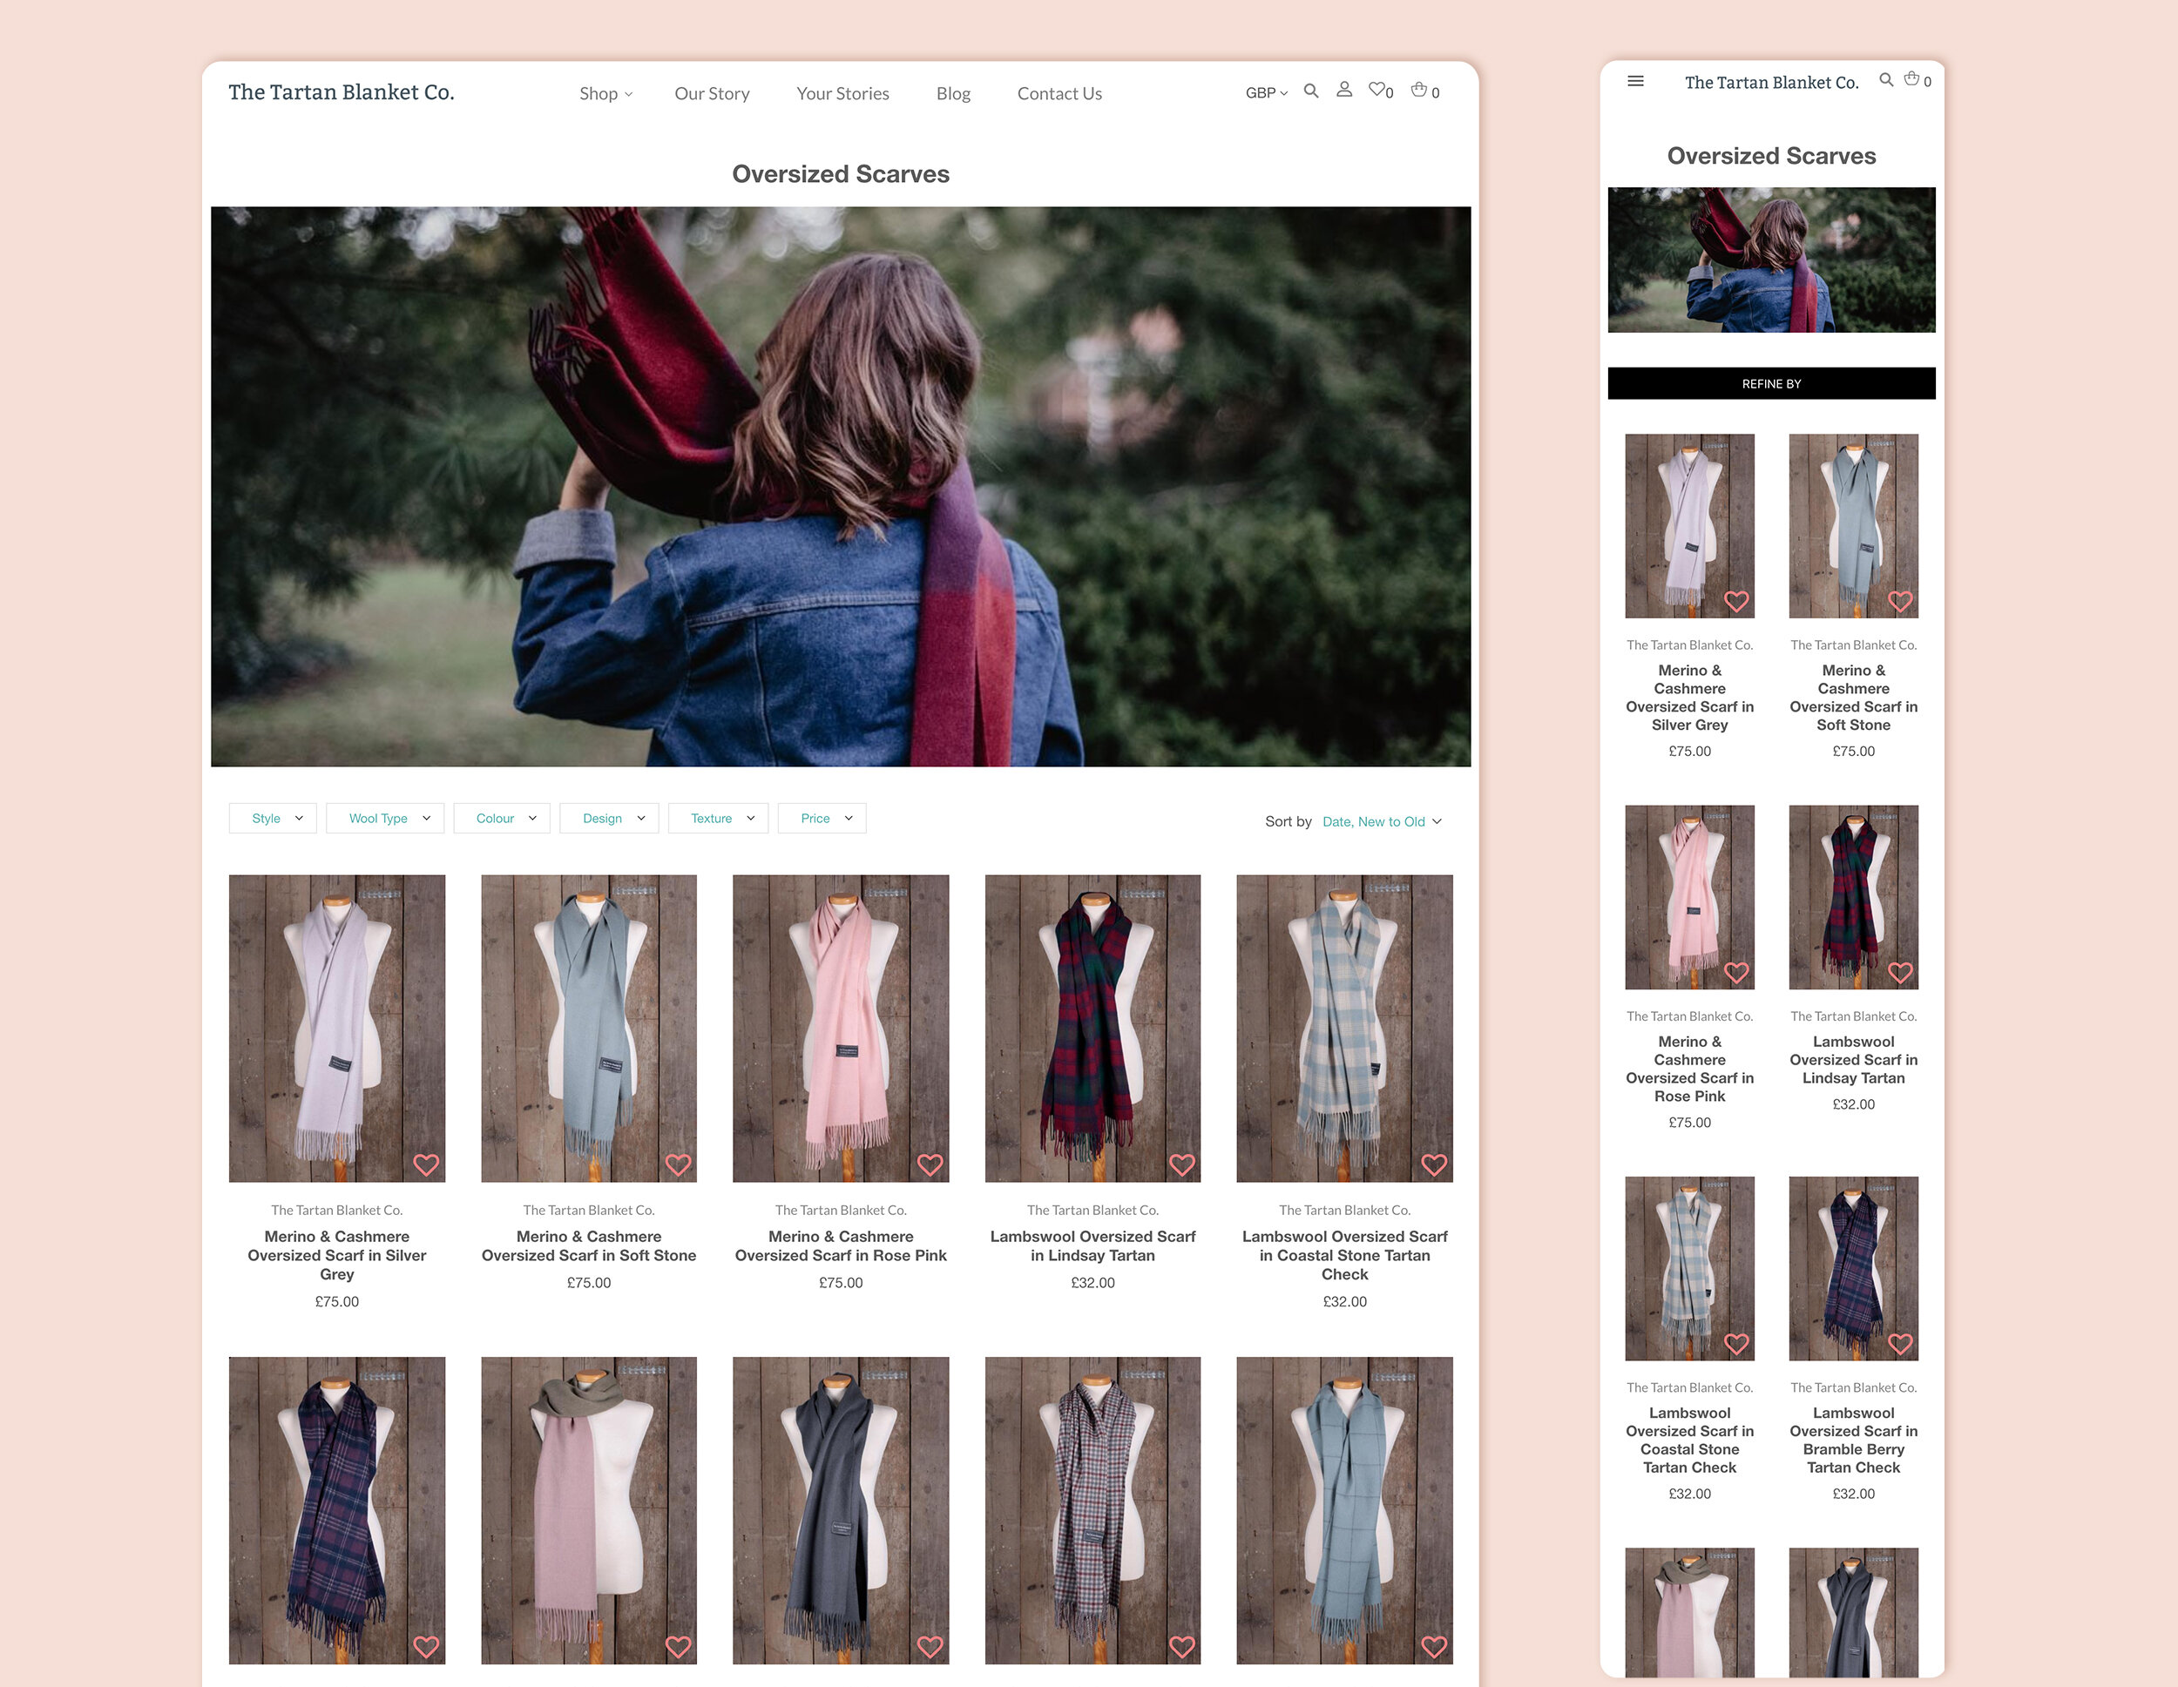Click The Tartan Blanket Co. desktop logo

[x=341, y=92]
